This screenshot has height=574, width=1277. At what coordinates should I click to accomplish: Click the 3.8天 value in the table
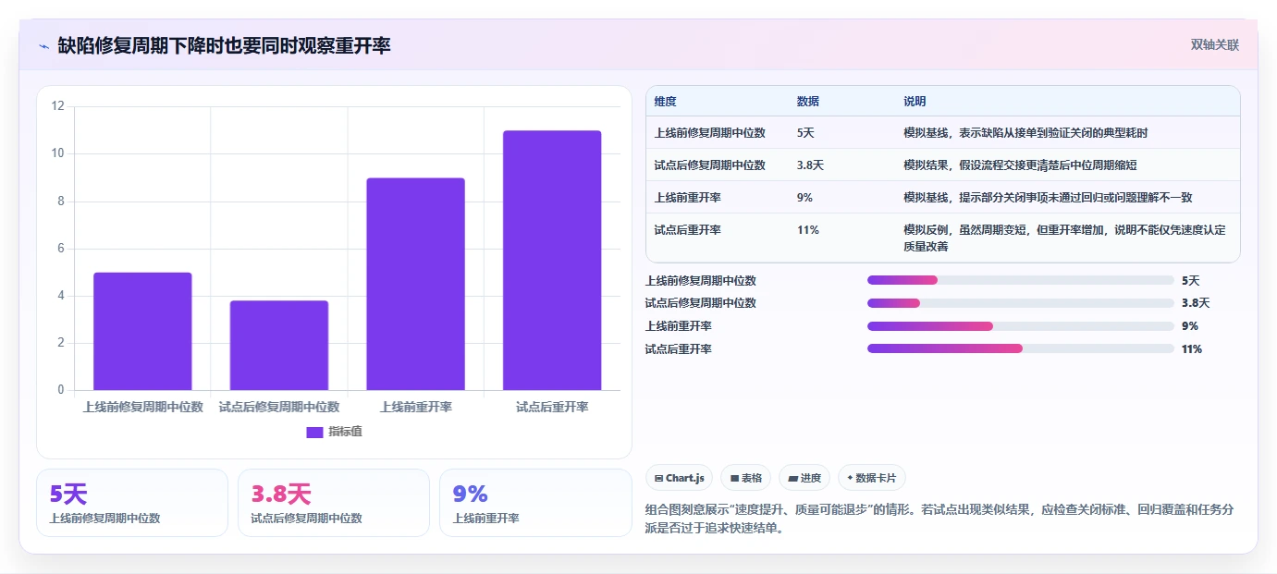[810, 165]
